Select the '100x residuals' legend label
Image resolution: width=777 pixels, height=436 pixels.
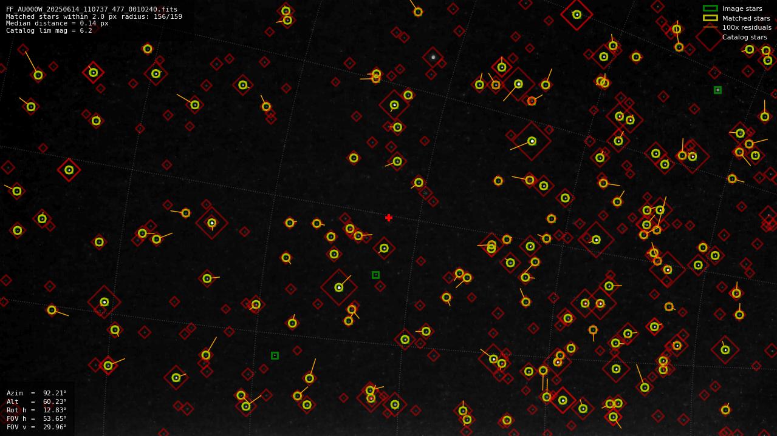pyautogui.click(x=747, y=27)
